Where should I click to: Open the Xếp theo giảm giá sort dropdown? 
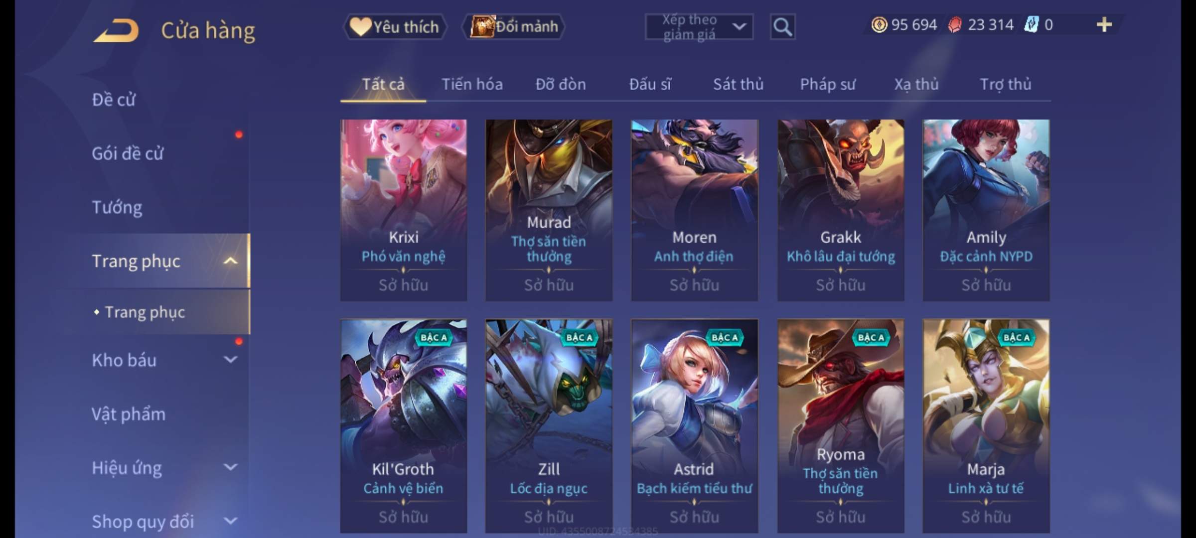click(699, 27)
